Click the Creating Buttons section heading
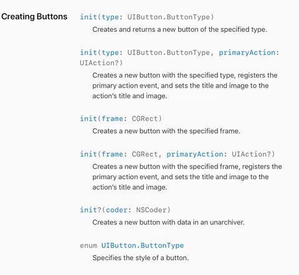The height and width of the screenshot is (275, 299). [x=34, y=17]
